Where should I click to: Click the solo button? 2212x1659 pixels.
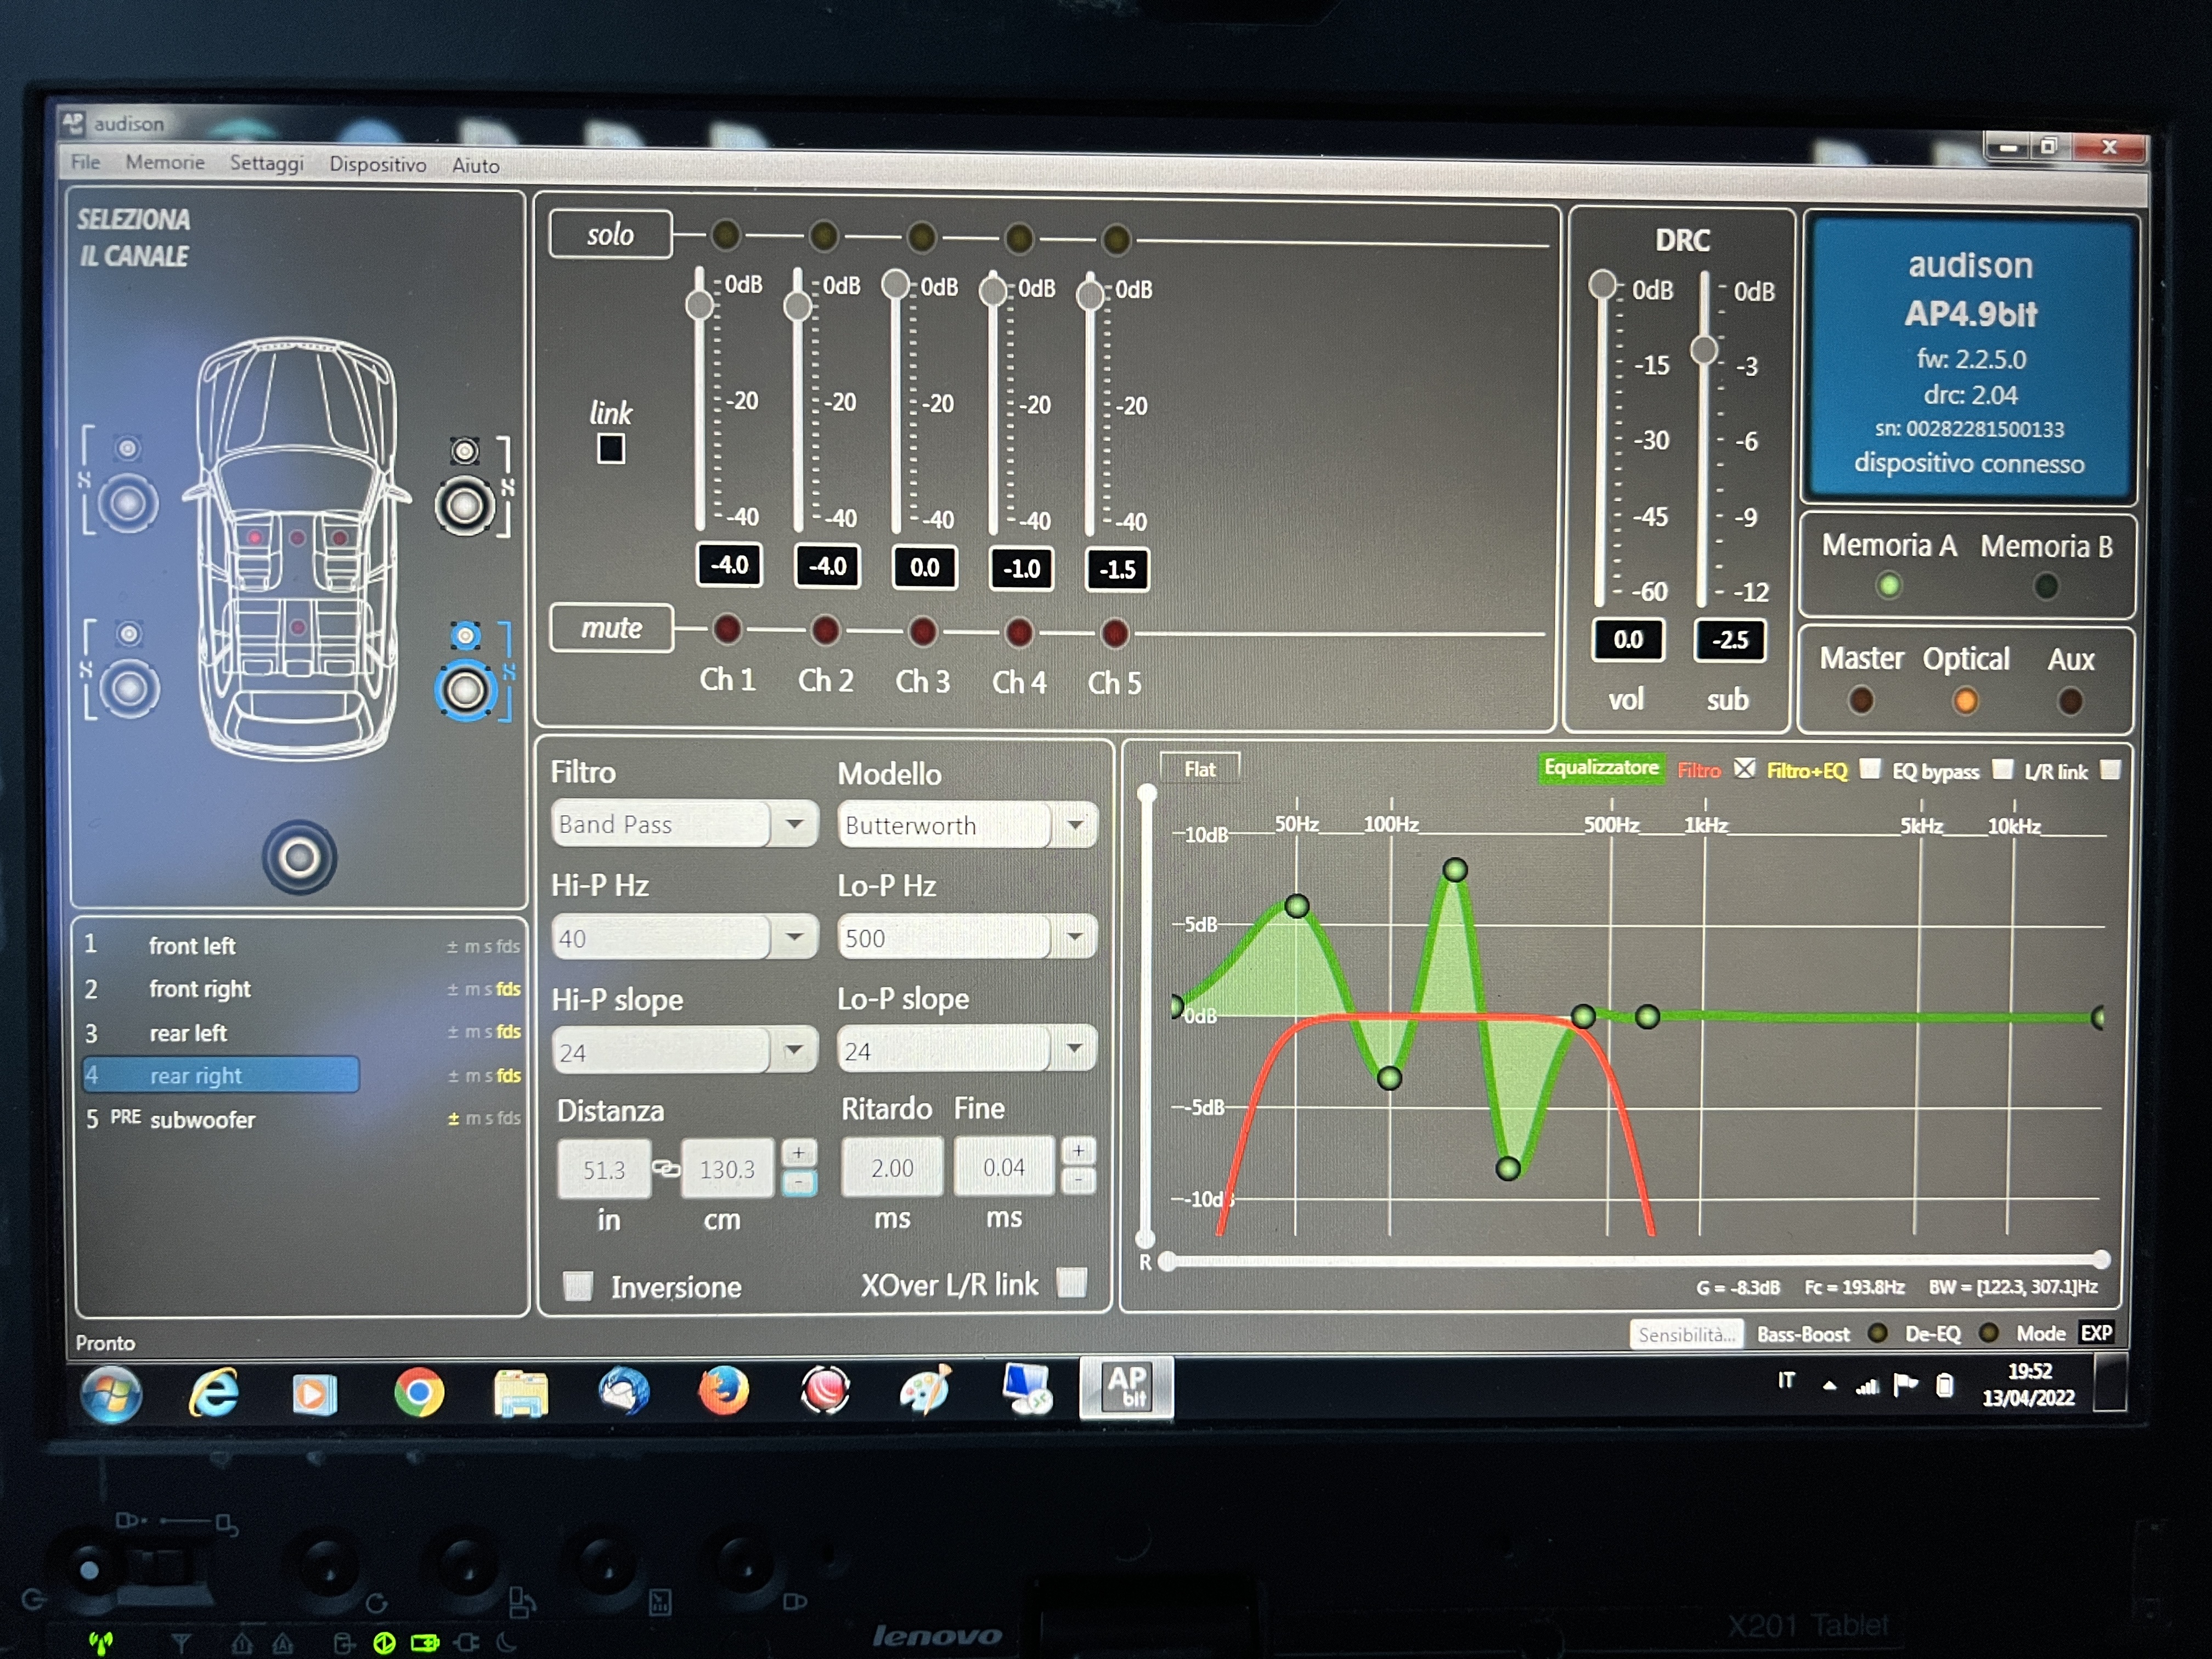pyautogui.click(x=610, y=235)
